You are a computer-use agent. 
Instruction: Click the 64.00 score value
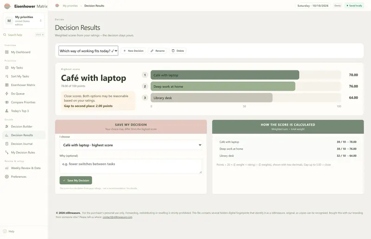tap(353, 98)
